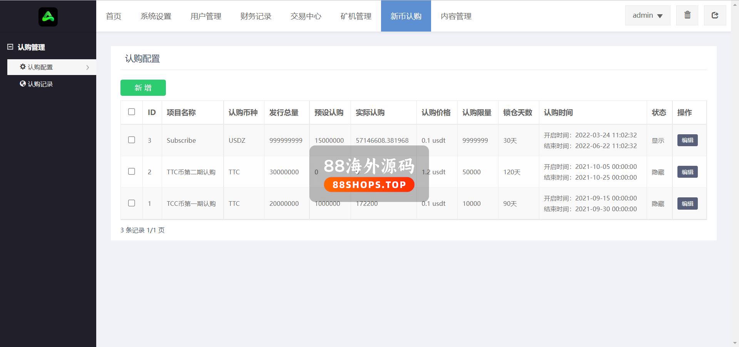Tick the checkbox for TCC币第一期认购 row

click(x=132, y=203)
